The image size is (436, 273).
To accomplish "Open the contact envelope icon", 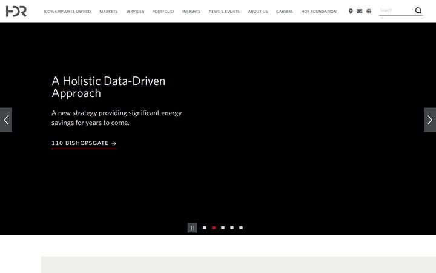I will pos(360,11).
